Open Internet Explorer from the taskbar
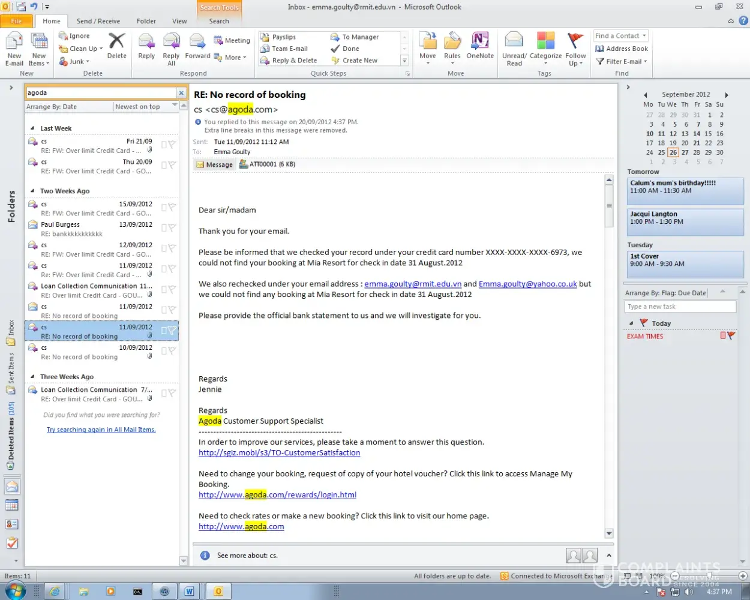The height and width of the screenshot is (600, 750). pyautogui.click(x=55, y=591)
